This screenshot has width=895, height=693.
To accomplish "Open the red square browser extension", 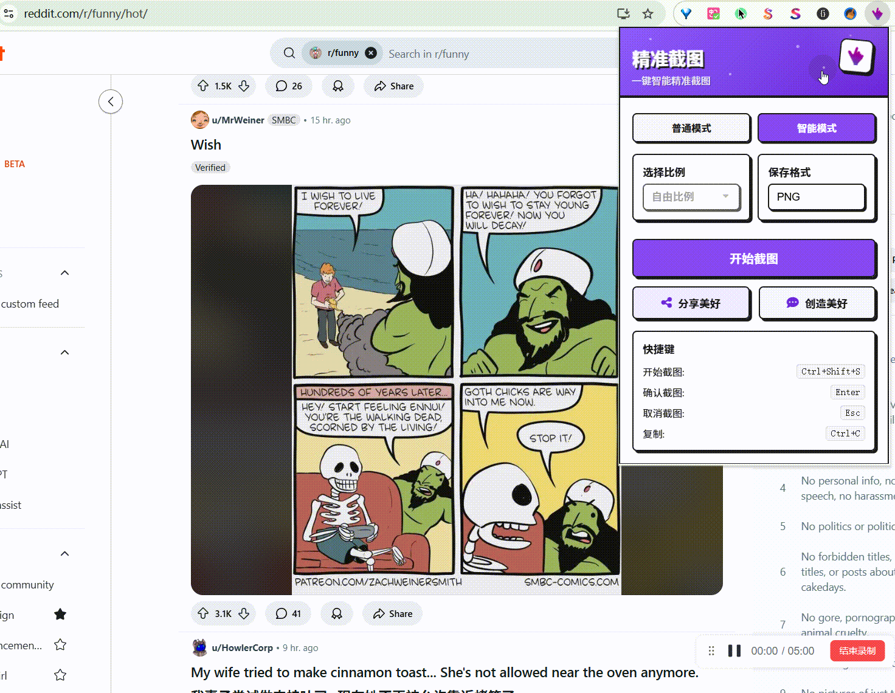I will pyautogui.click(x=714, y=13).
